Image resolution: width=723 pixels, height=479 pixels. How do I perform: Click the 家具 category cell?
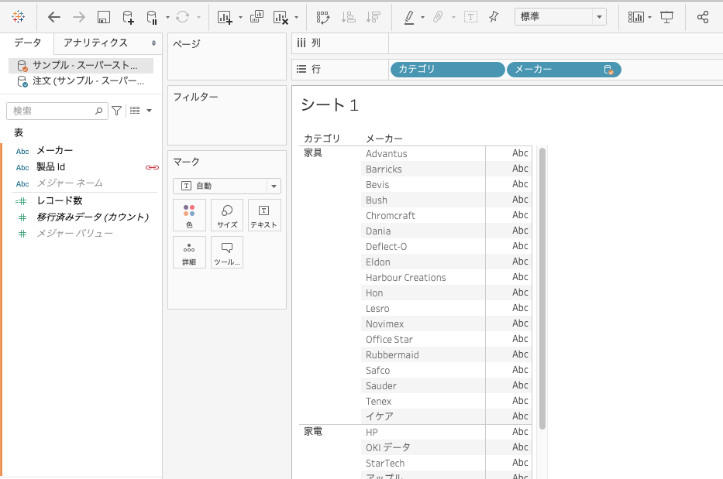[x=313, y=153]
